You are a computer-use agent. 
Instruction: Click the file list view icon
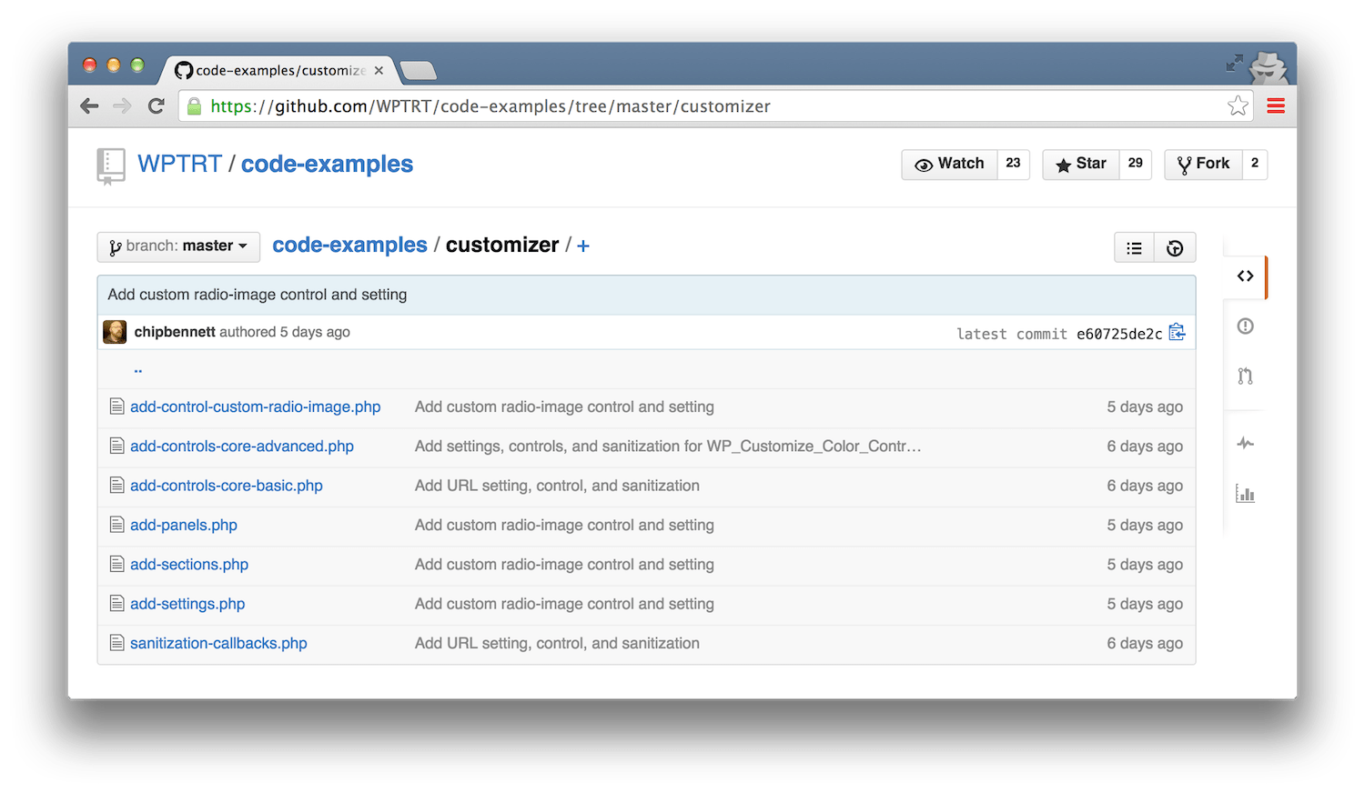[x=1134, y=248]
